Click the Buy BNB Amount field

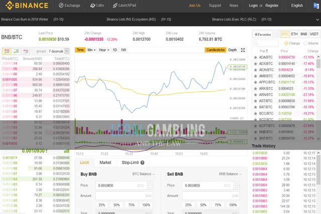[124, 196]
